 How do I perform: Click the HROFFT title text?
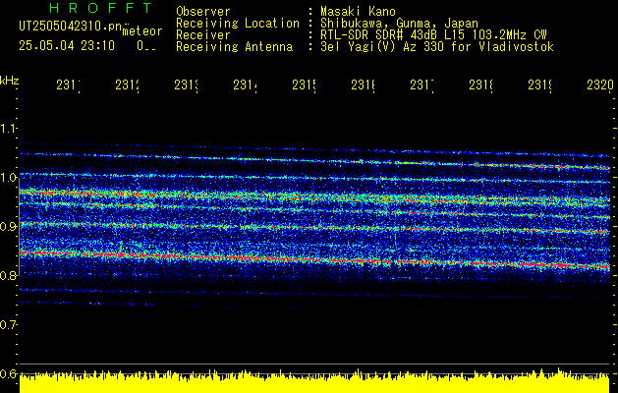pyautogui.click(x=100, y=8)
